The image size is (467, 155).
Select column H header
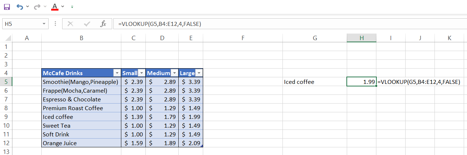[361, 38]
